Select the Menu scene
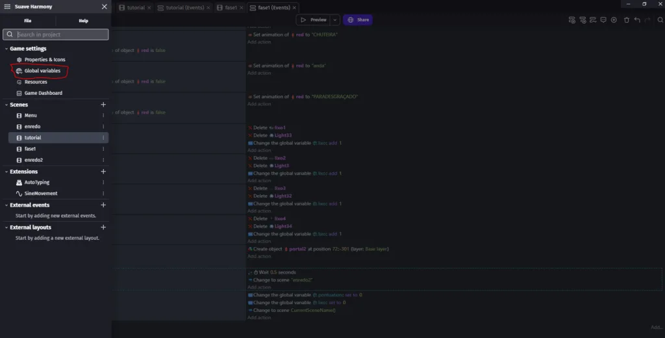The image size is (665, 338). click(x=31, y=116)
